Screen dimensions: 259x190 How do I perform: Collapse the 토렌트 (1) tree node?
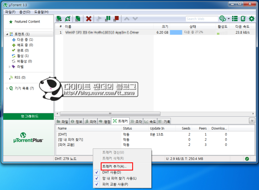coord(7,34)
